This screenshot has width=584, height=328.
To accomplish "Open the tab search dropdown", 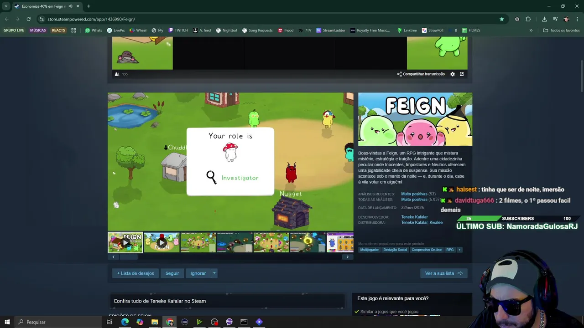I will pyautogui.click(x=6, y=6).
